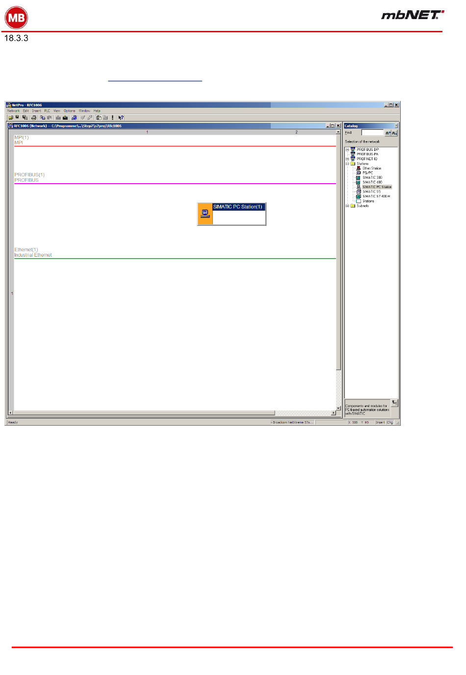Click the Find input field in Catalog
466x675 pixels.
372,133
